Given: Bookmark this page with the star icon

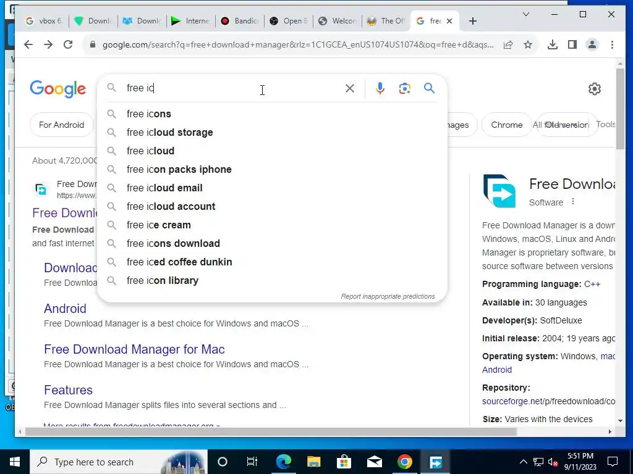Looking at the screenshot, I should click(528, 44).
